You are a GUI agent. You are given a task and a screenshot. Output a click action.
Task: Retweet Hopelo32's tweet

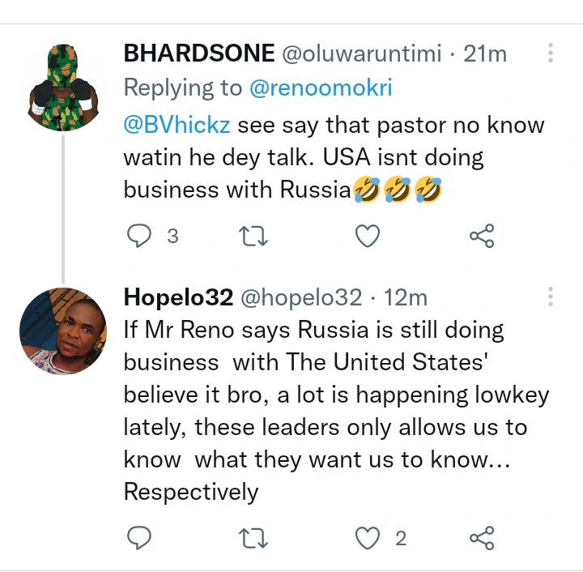pyautogui.click(x=253, y=538)
